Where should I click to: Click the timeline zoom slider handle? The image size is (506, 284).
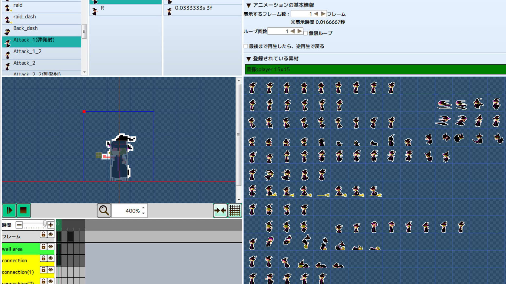click(x=45, y=224)
